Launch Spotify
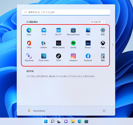The height and width of the screenshot is (125, 133). [73, 44]
